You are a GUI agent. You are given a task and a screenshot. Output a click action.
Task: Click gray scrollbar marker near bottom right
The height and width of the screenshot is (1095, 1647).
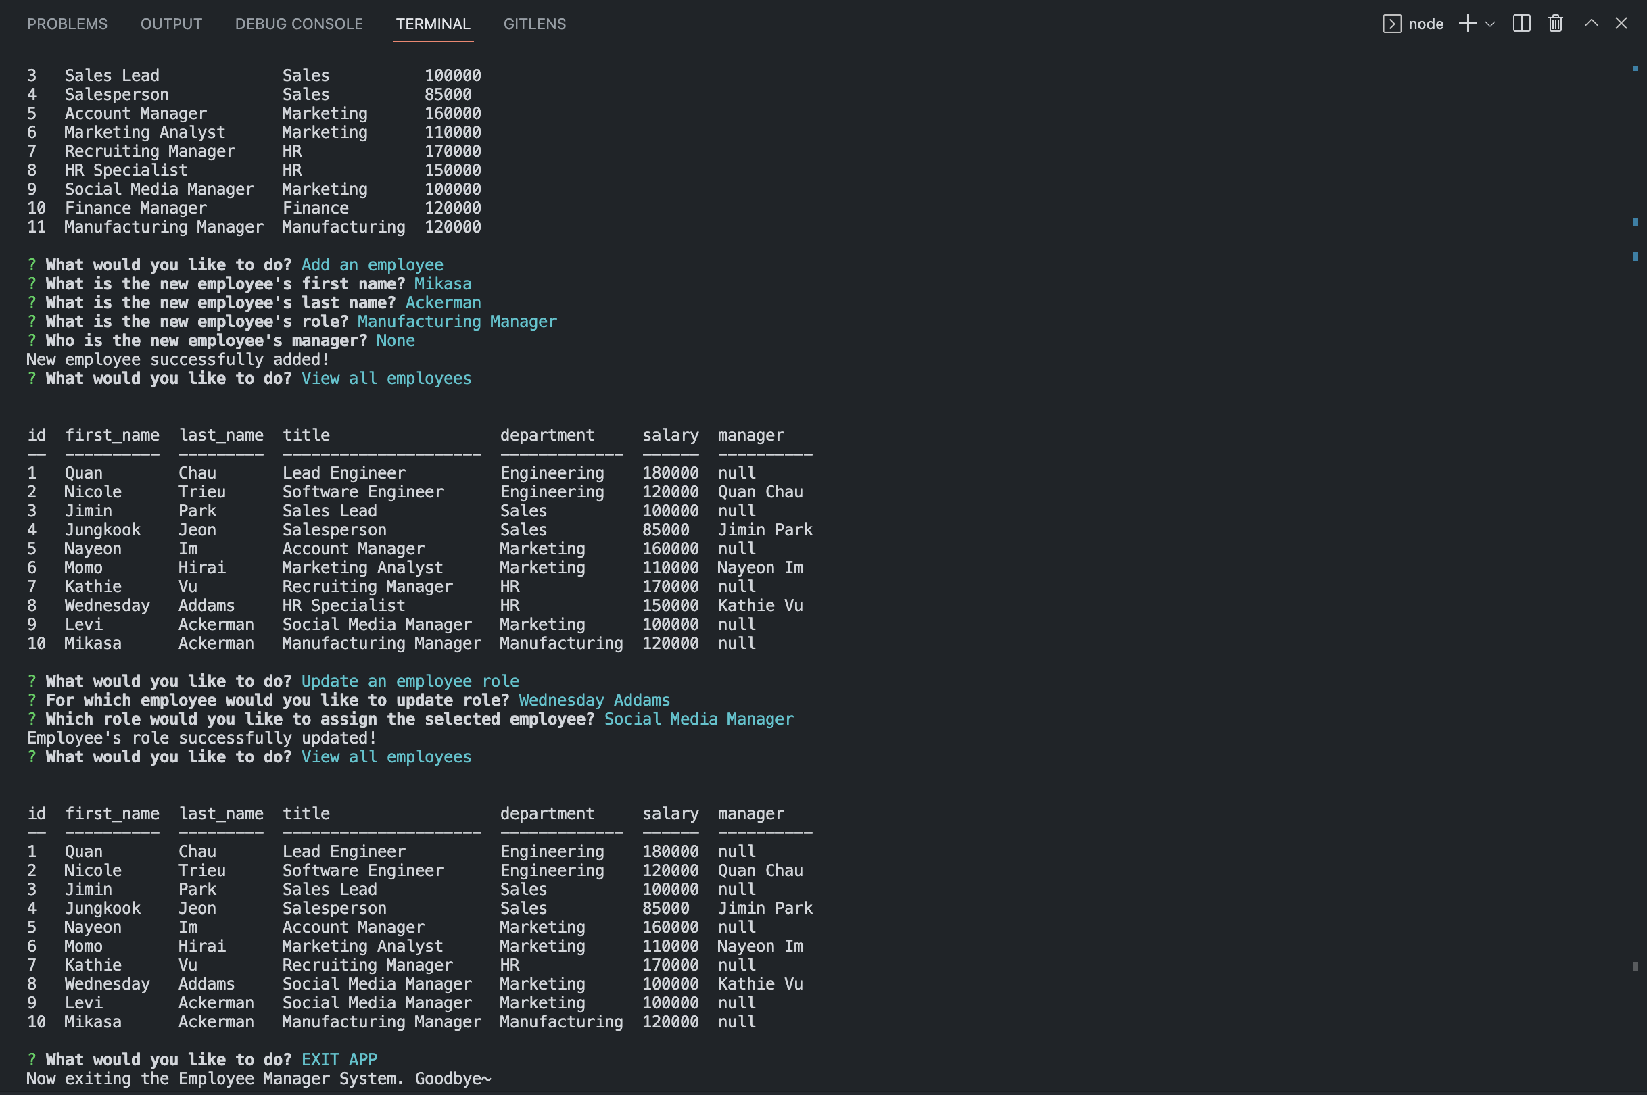point(1634,966)
